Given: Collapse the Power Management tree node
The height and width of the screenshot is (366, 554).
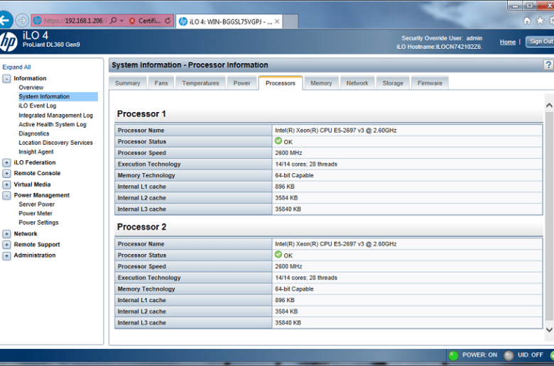Looking at the screenshot, I should 6,195.
